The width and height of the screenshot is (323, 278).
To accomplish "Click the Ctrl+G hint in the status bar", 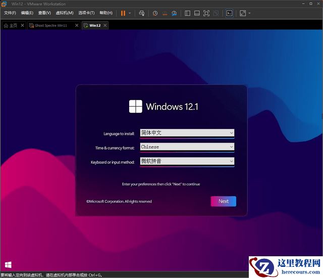I will click(x=95, y=275).
